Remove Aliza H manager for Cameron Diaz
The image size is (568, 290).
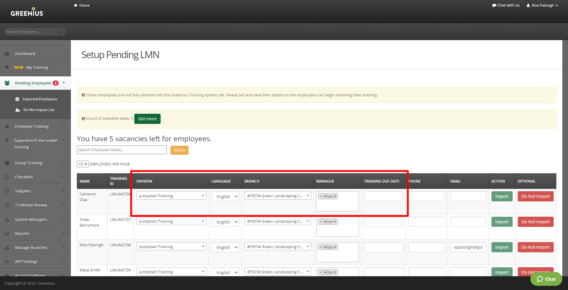coord(321,196)
